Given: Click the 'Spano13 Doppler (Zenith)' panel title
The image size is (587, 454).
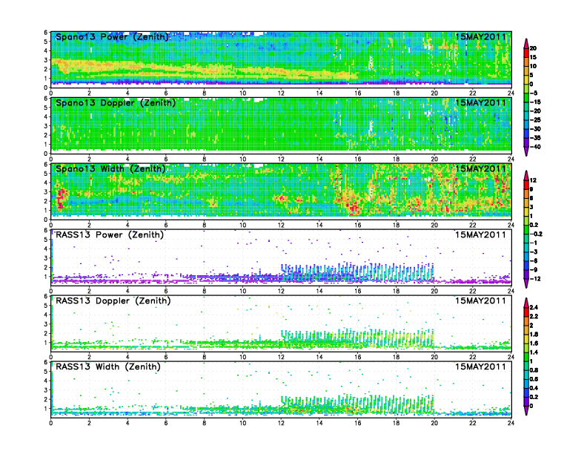Looking at the screenshot, I should coord(116,102).
